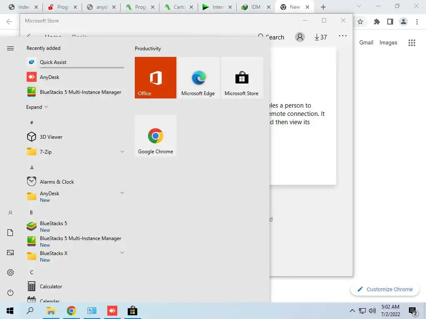Switch to the Intern browser tab

point(217,7)
